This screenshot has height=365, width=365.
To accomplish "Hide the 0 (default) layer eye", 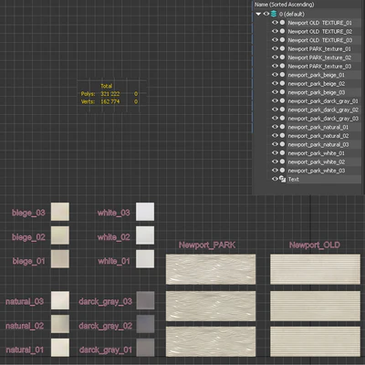I will [266, 14].
